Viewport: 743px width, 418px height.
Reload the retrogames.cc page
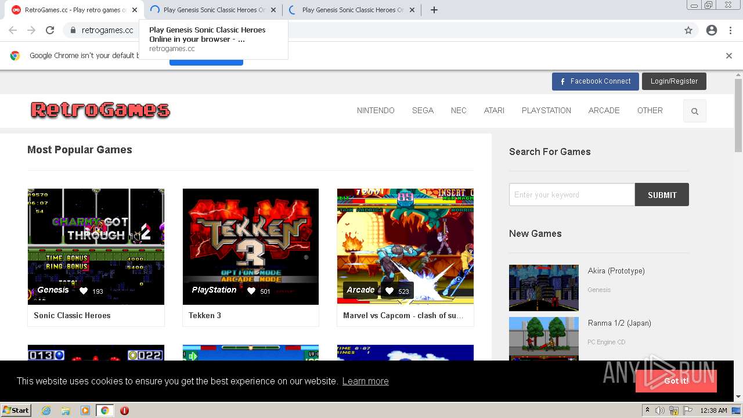[x=50, y=30]
